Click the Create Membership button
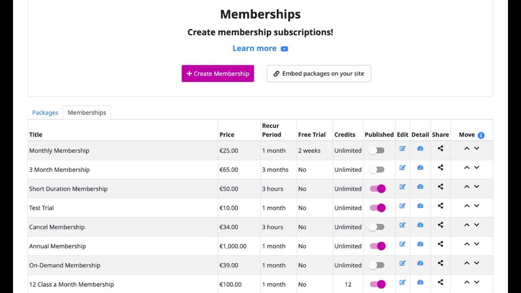The width and height of the screenshot is (521, 293). (218, 74)
